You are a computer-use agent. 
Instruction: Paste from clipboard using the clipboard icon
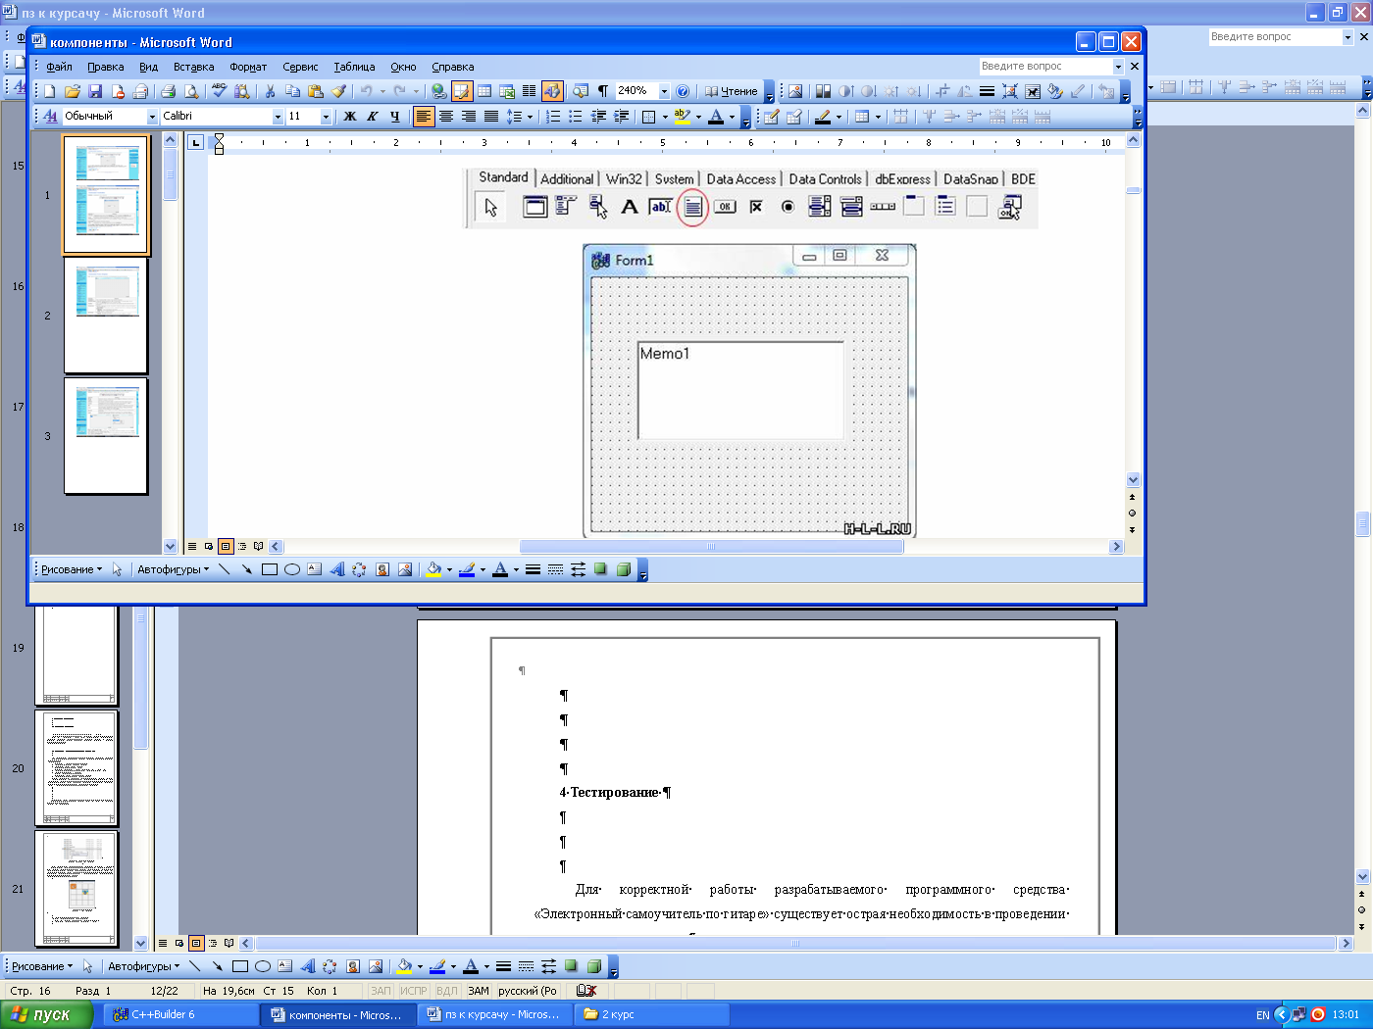point(316,91)
